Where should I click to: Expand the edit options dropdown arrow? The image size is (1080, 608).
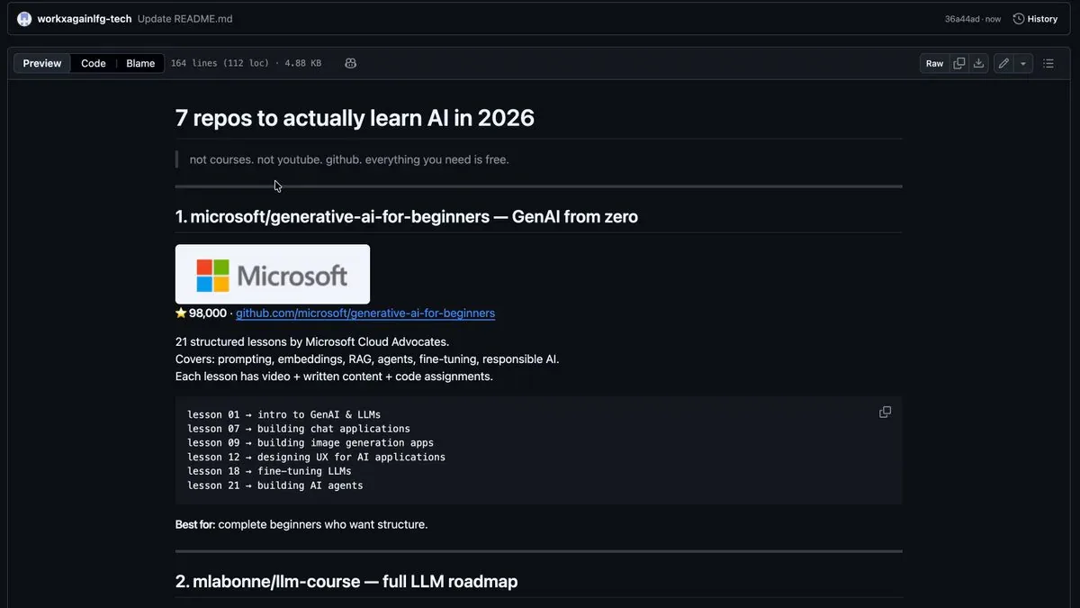point(1024,63)
